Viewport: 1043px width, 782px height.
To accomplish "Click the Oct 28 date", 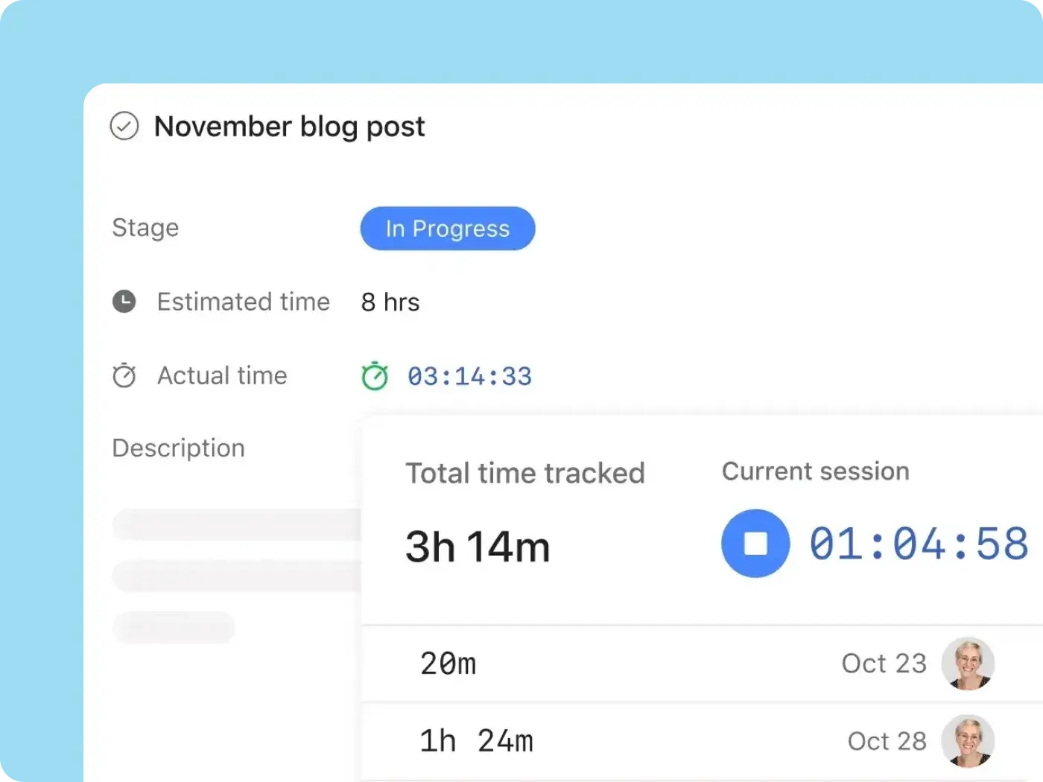I will click(x=887, y=741).
